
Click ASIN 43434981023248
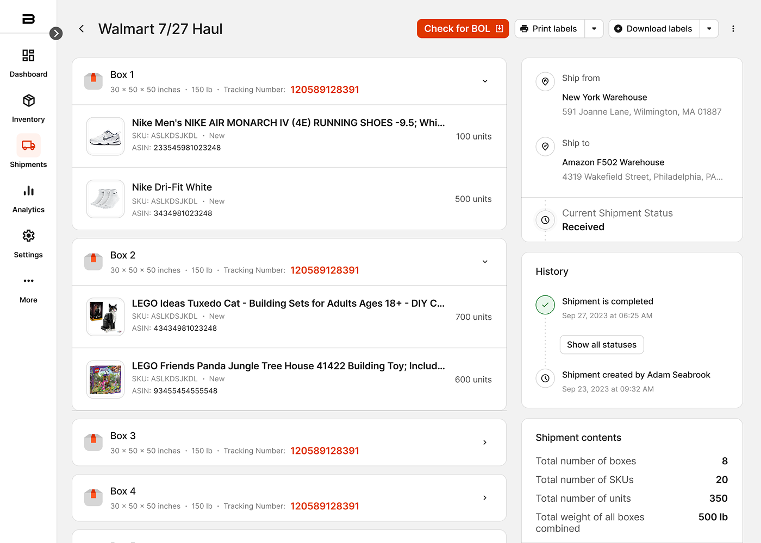point(185,329)
